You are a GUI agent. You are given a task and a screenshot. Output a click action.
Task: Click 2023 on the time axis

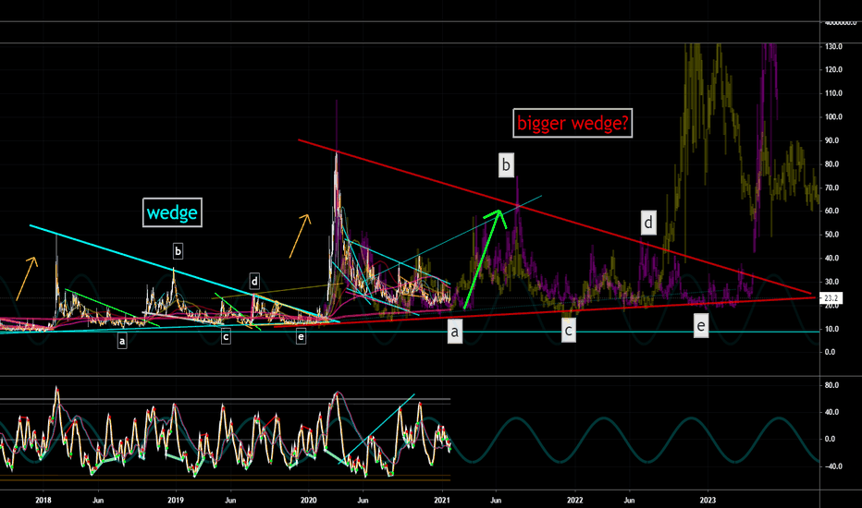click(x=708, y=501)
